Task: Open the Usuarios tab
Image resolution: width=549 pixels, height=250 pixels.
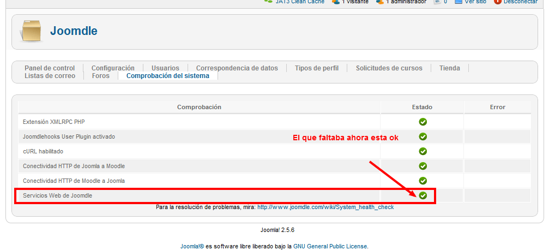Action: (165, 68)
